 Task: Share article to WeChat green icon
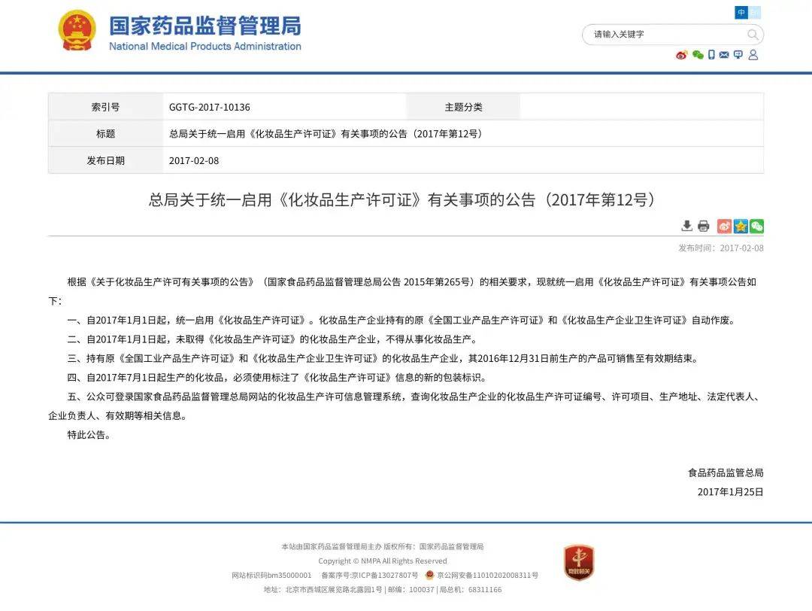pos(756,226)
